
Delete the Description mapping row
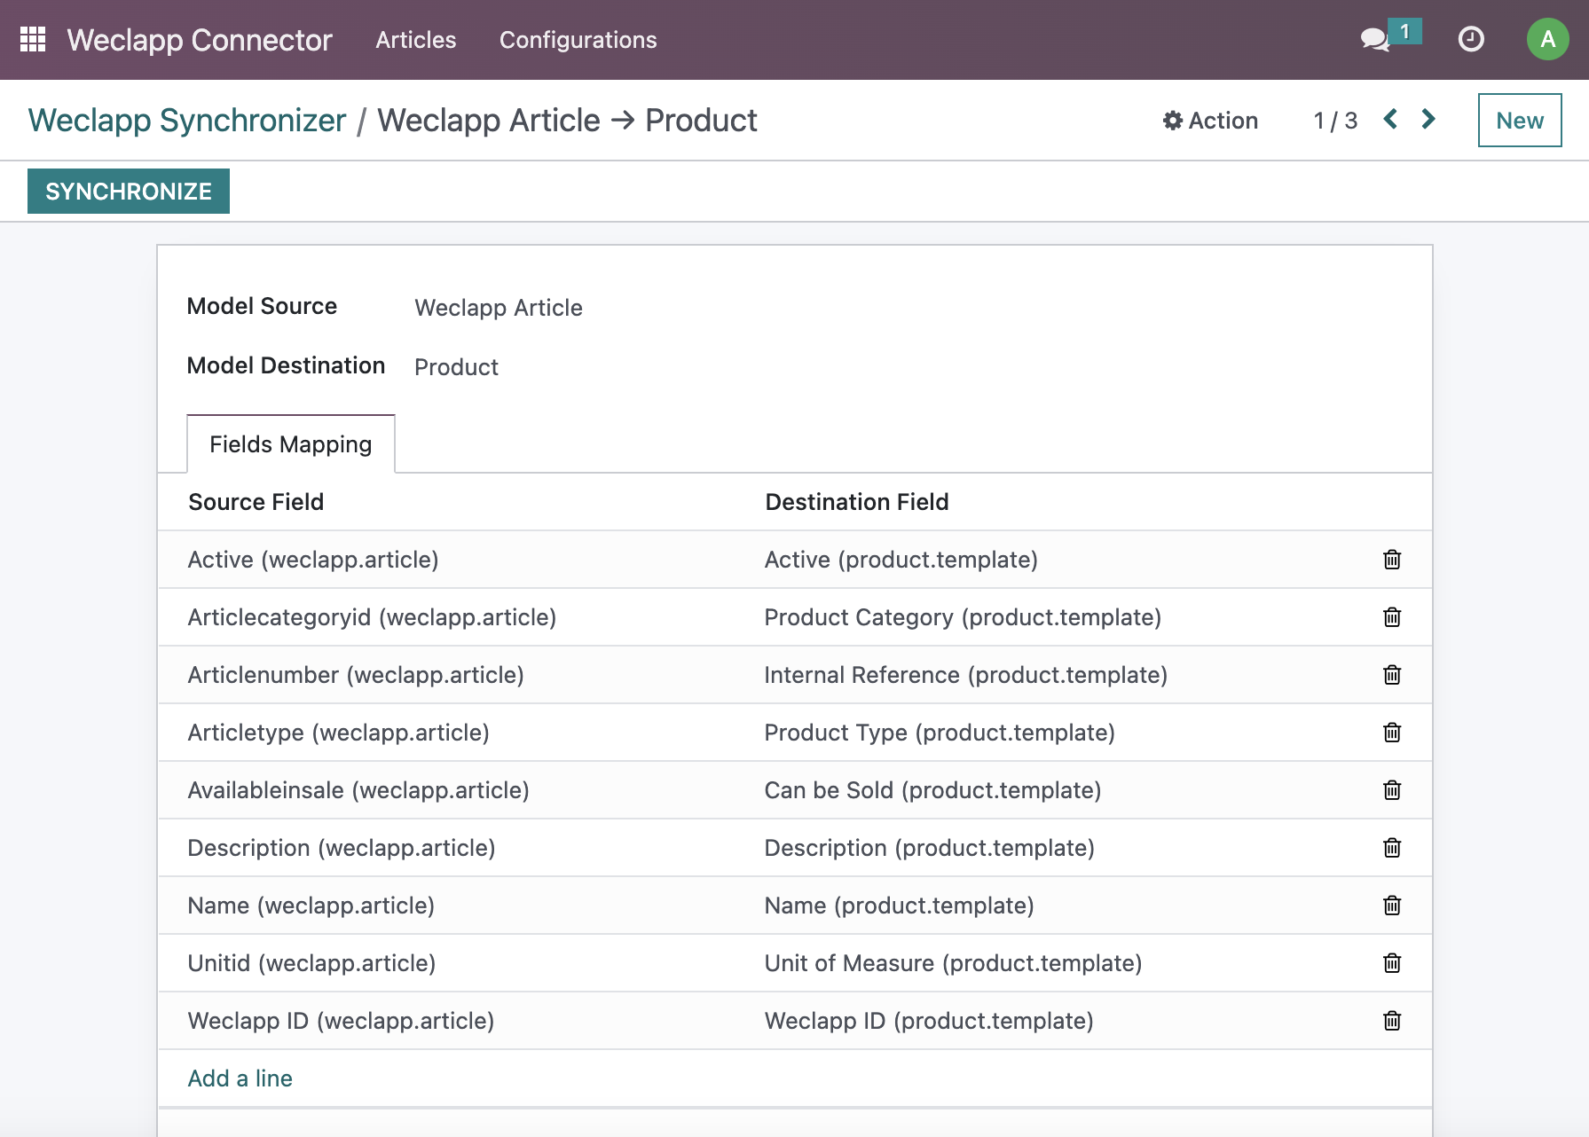pyautogui.click(x=1392, y=848)
